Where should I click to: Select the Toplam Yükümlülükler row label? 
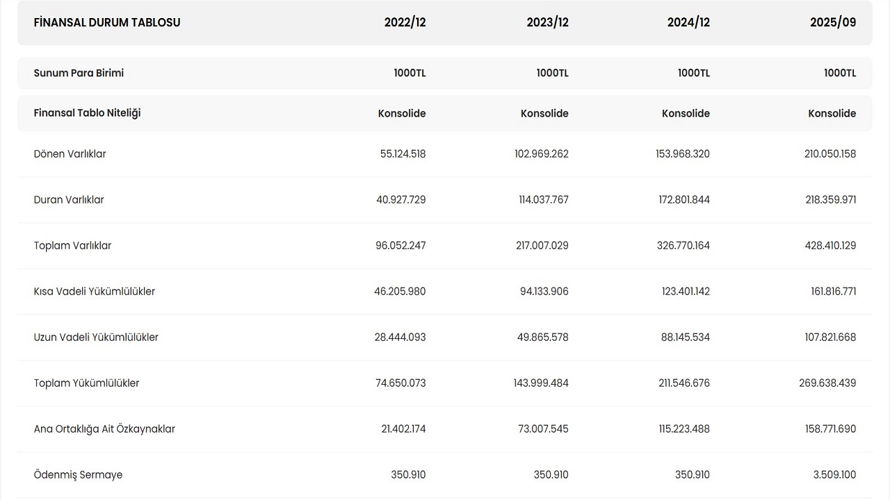(86, 383)
